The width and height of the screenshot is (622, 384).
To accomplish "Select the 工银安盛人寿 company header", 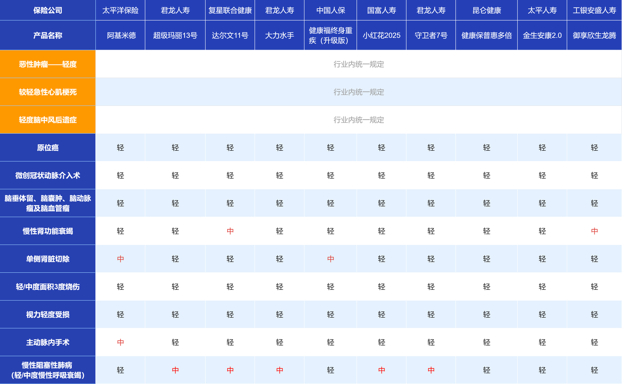I will [x=594, y=10].
